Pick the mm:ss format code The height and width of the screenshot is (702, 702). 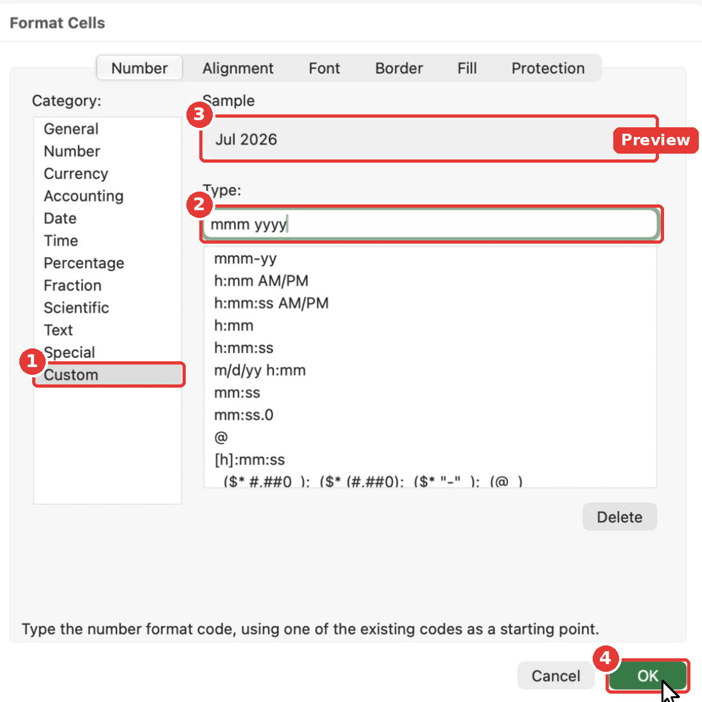430,393
